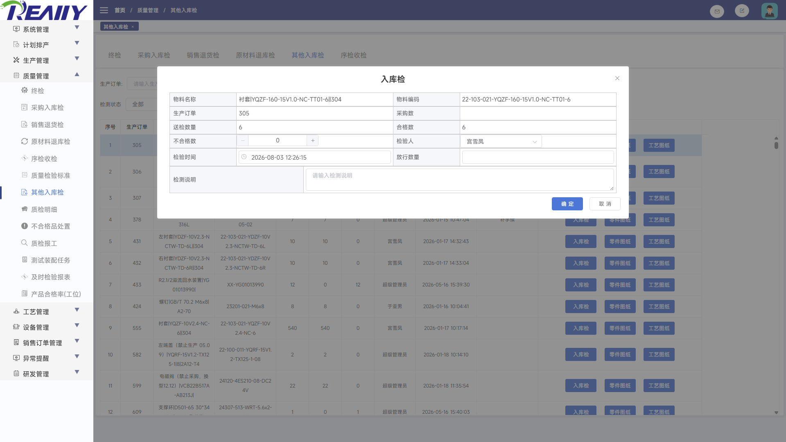Click the 原材料退库检 refresh icon
Viewport: 786px width, 442px height.
[x=25, y=141]
